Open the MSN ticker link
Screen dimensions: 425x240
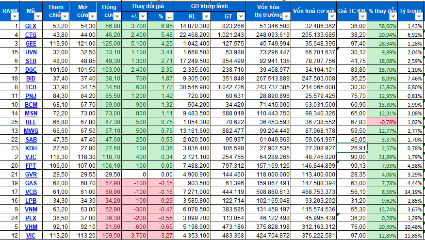pos(31,113)
